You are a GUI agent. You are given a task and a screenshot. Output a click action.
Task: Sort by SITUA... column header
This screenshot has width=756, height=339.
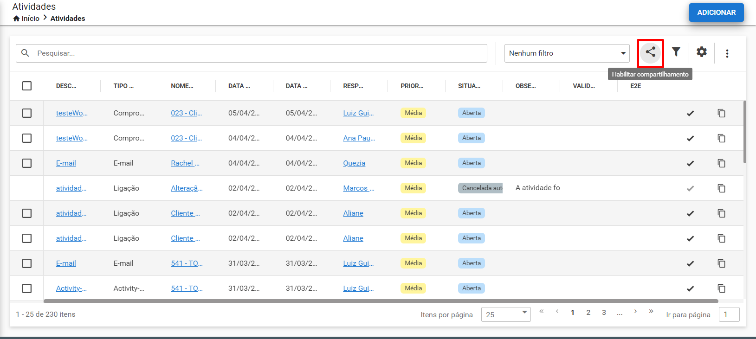[x=469, y=86]
